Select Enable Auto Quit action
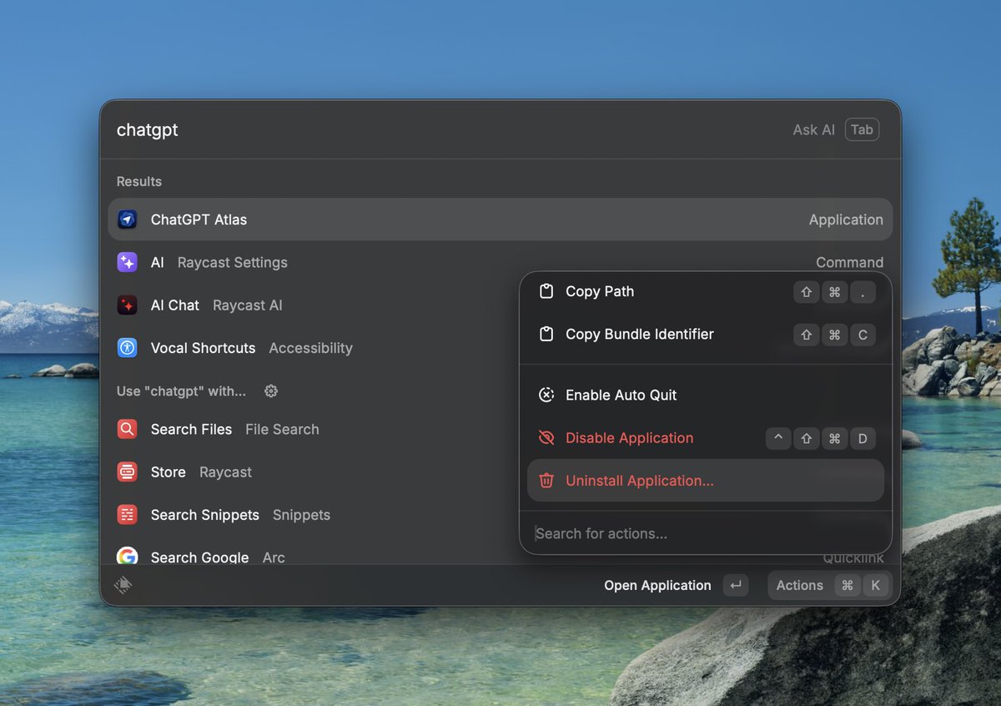 (706, 395)
